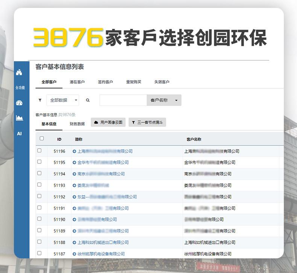The width and height of the screenshot is (297, 273).
Task: Switch to the 签约客户 tab
Action: (105, 82)
